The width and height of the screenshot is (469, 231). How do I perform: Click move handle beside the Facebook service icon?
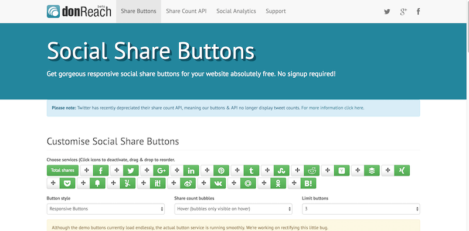tap(87, 170)
